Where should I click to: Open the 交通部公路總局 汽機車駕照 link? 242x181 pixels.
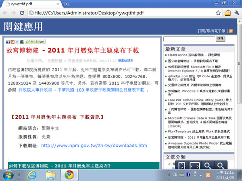click(x=194, y=85)
